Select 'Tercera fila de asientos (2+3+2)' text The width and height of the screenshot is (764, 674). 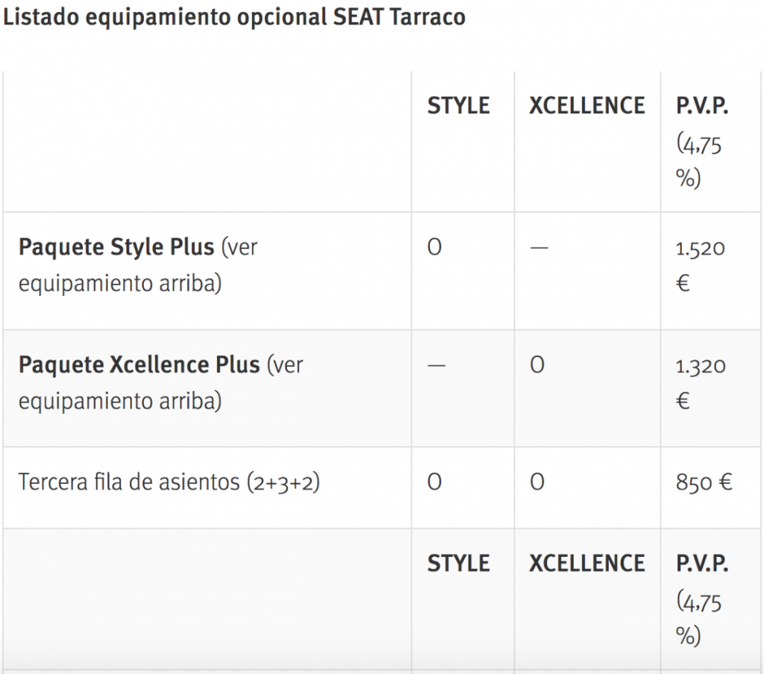(x=169, y=482)
